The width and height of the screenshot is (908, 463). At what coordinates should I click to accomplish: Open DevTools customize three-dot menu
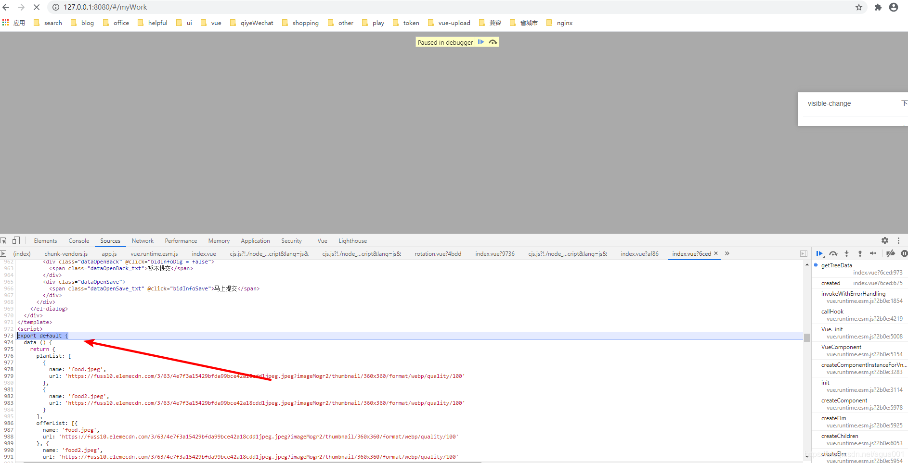click(x=898, y=240)
